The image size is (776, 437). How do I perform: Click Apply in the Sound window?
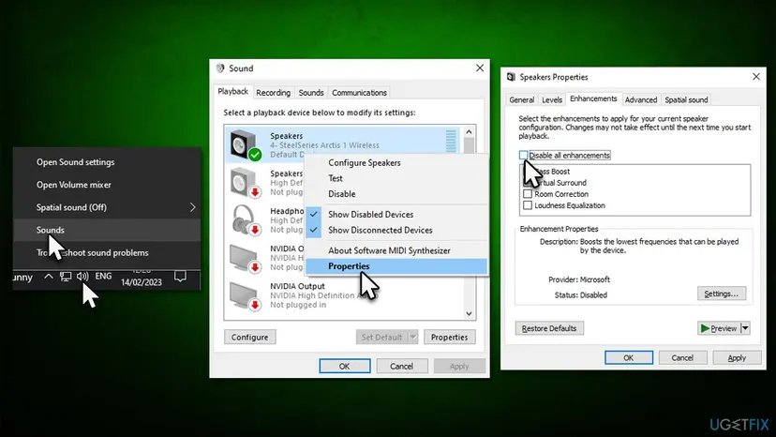pyautogui.click(x=459, y=366)
